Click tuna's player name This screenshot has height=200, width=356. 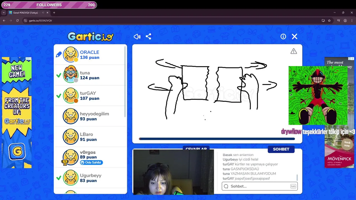pos(85,73)
